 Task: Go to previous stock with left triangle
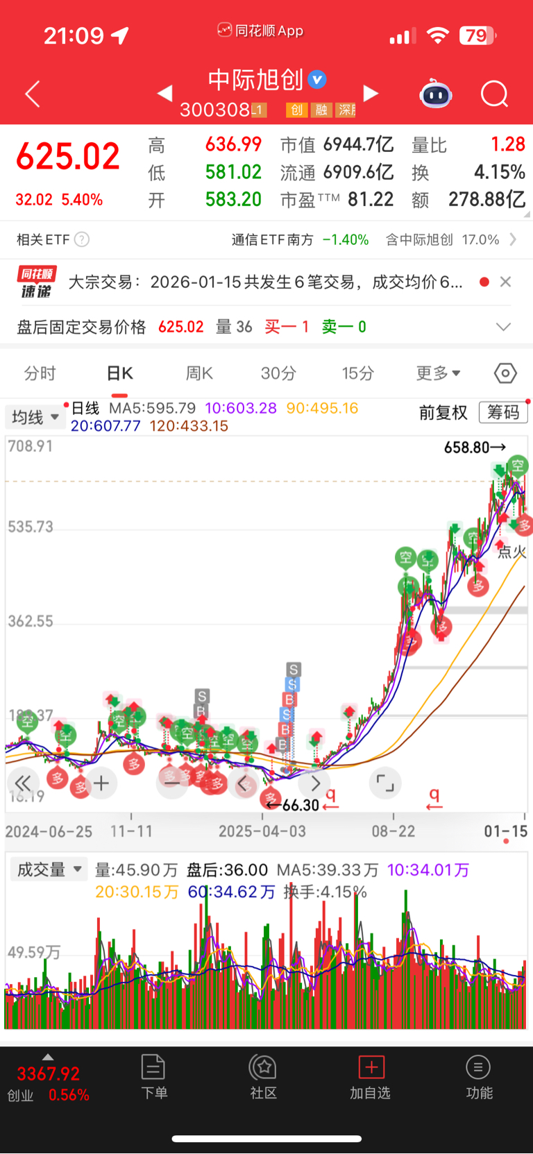[164, 93]
